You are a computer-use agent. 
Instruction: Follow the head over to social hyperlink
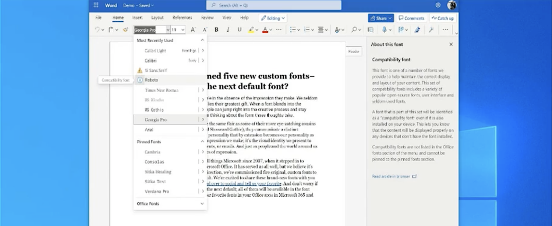[x=244, y=183]
